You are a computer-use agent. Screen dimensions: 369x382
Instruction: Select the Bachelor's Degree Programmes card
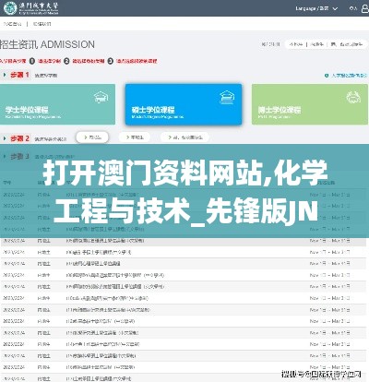coord(57,104)
